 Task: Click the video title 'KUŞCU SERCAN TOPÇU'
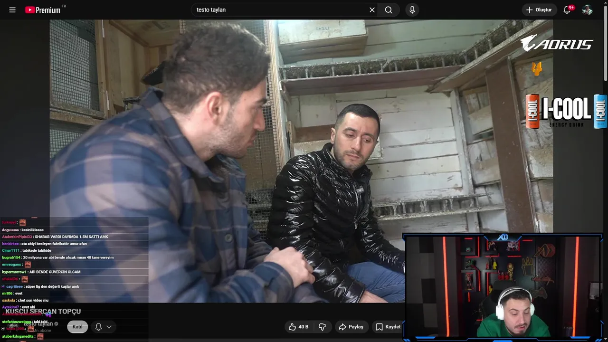click(x=43, y=312)
